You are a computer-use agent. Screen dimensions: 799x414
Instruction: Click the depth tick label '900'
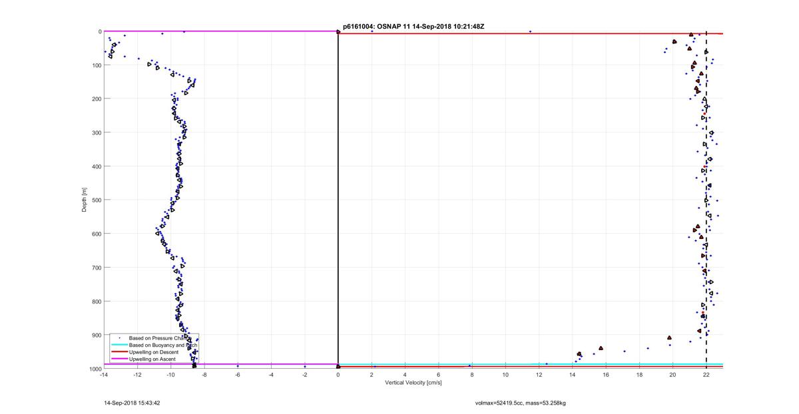[96, 335]
